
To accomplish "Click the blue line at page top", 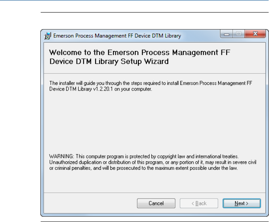I will click(134, 1).
